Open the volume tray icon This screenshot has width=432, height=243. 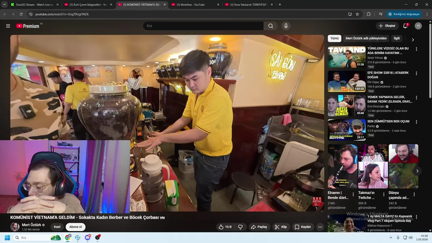pos(410,238)
